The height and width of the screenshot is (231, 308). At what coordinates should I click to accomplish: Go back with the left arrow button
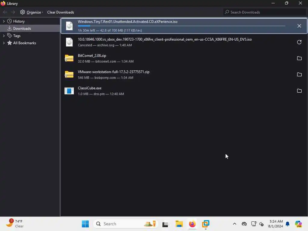tap(5, 12)
